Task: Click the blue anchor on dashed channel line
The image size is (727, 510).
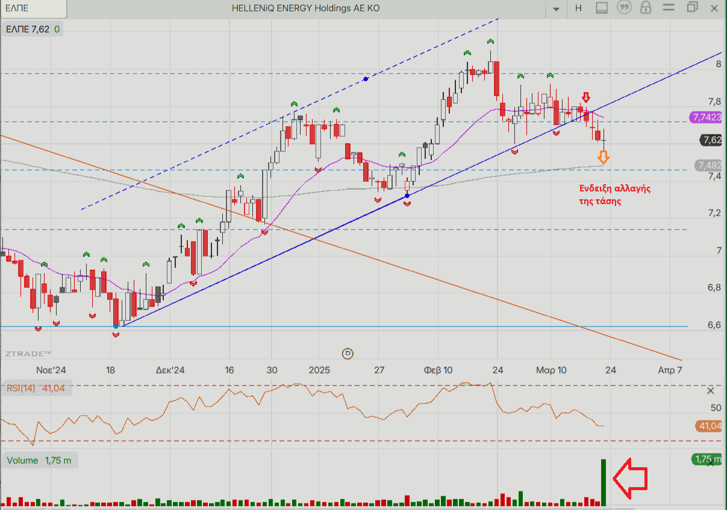Action: point(366,79)
